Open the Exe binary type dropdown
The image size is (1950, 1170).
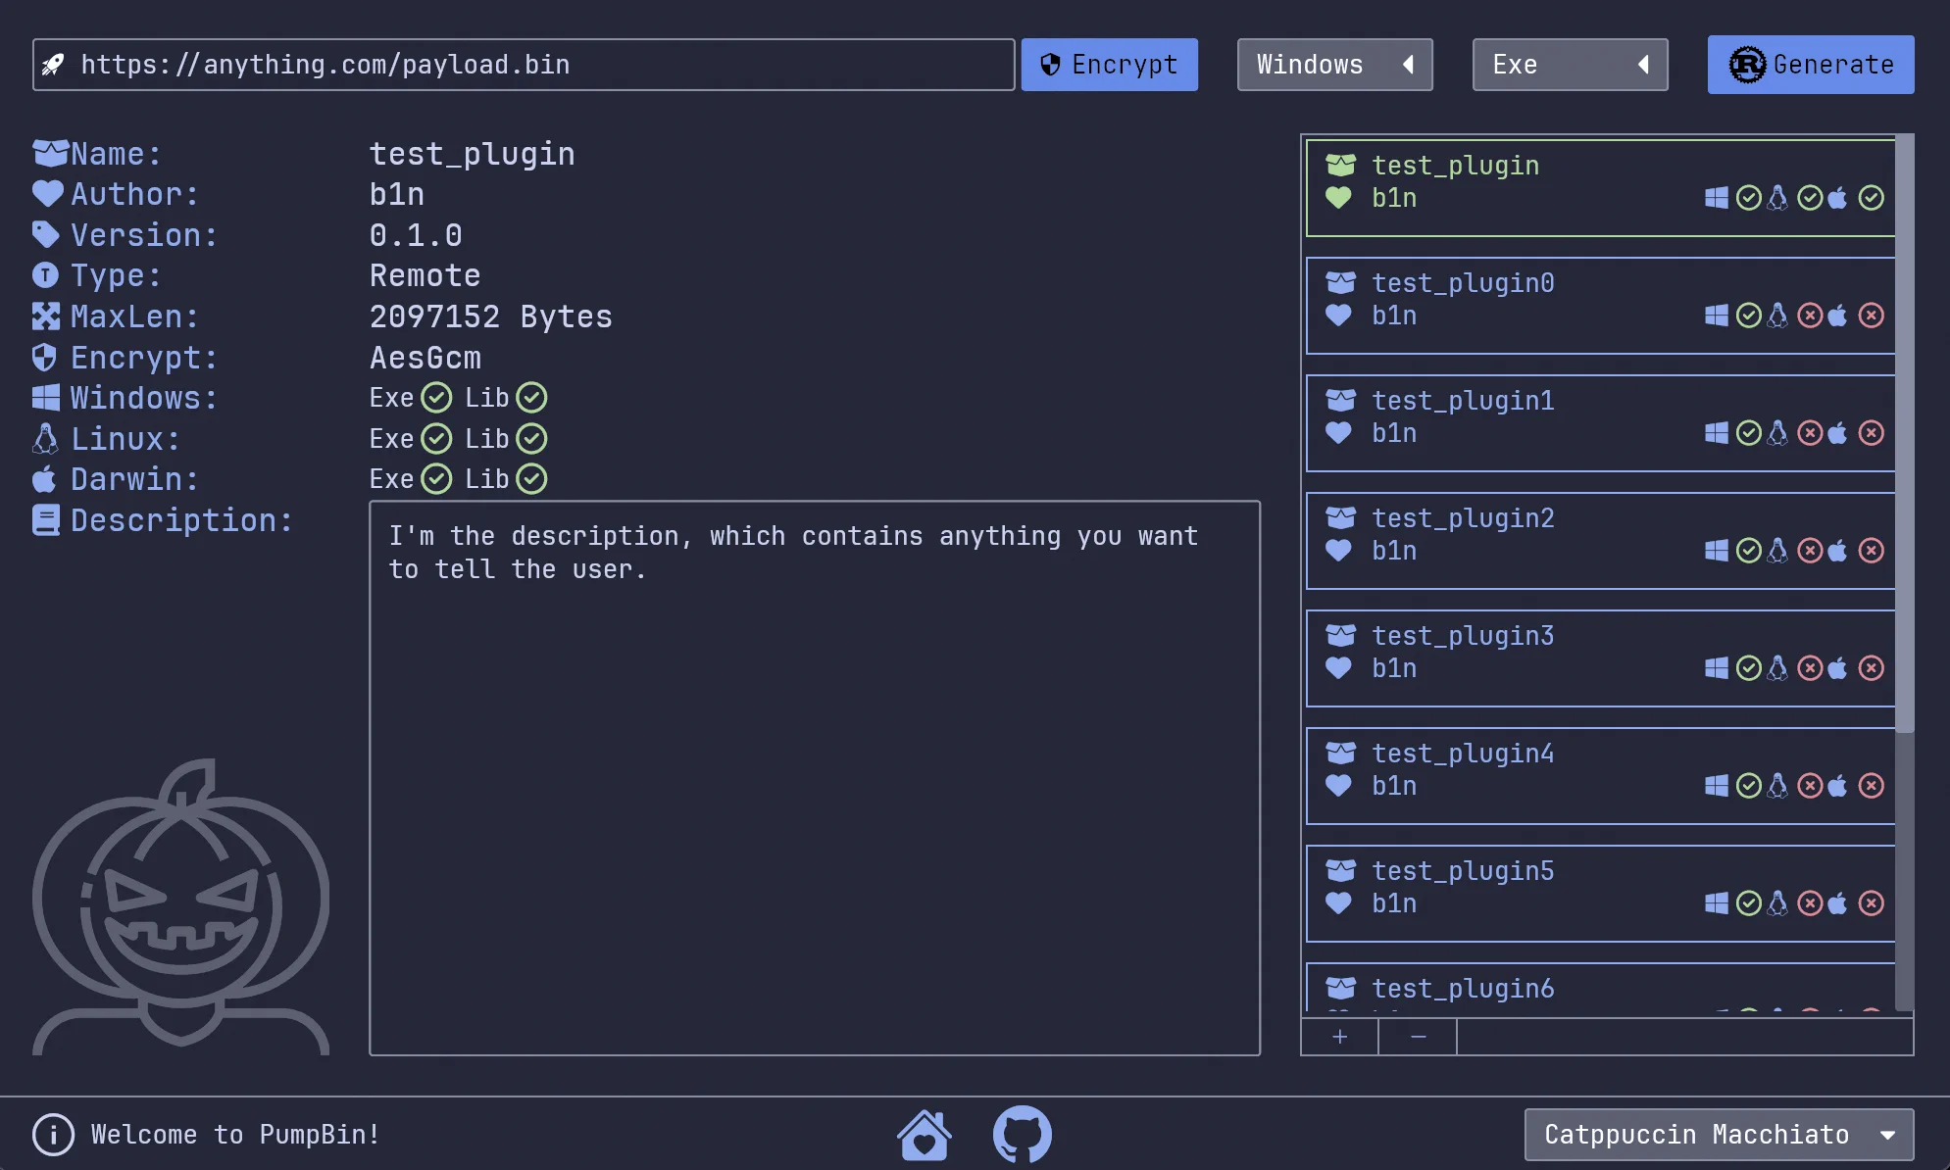coord(1571,65)
